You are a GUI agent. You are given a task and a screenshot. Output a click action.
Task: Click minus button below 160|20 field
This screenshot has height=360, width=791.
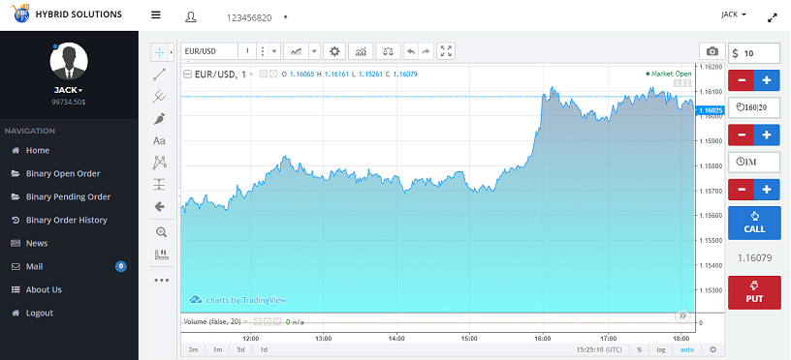741,135
